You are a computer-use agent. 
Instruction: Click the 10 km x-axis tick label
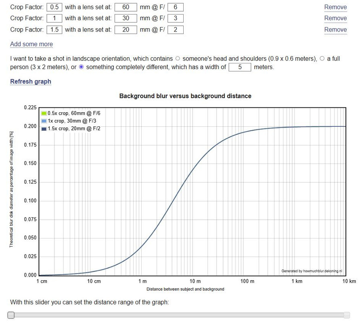pos(349,281)
